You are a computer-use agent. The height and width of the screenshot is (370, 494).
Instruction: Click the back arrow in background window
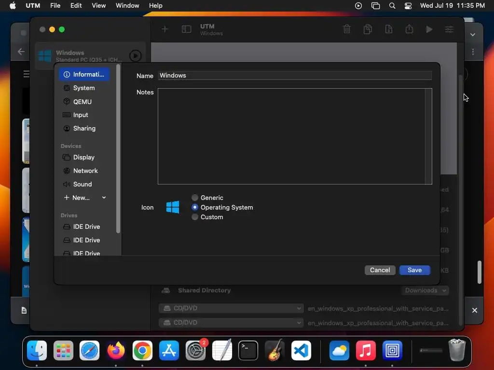[21, 51]
